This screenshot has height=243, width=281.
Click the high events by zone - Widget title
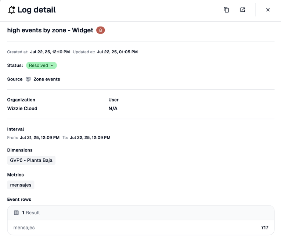[x=50, y=30]
